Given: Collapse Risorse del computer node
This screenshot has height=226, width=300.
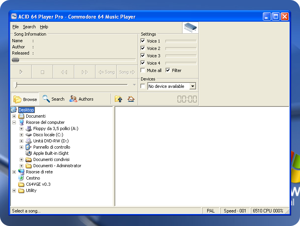Looking at the screenshot, I should pos(14,122).
